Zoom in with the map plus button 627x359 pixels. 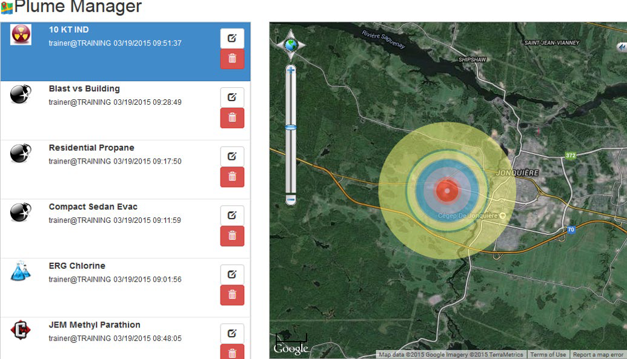pyautogui.click(x=291, y=70)
